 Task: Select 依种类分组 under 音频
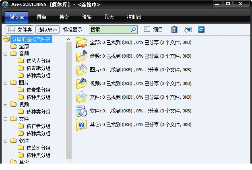click(38, 75)
